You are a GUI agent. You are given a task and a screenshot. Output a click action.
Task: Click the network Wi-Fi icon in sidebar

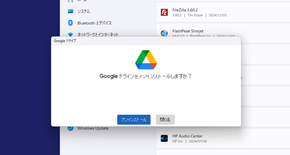[x=70, y=34]
